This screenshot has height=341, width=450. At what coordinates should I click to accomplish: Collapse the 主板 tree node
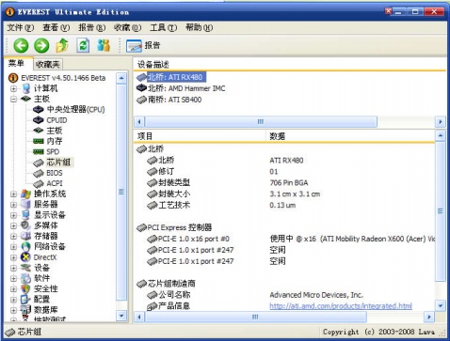pos(13,100)
